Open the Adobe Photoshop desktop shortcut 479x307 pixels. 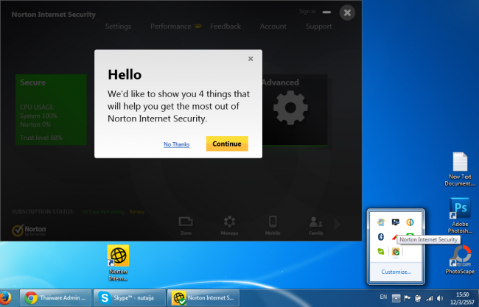click(x=460, y=216)
